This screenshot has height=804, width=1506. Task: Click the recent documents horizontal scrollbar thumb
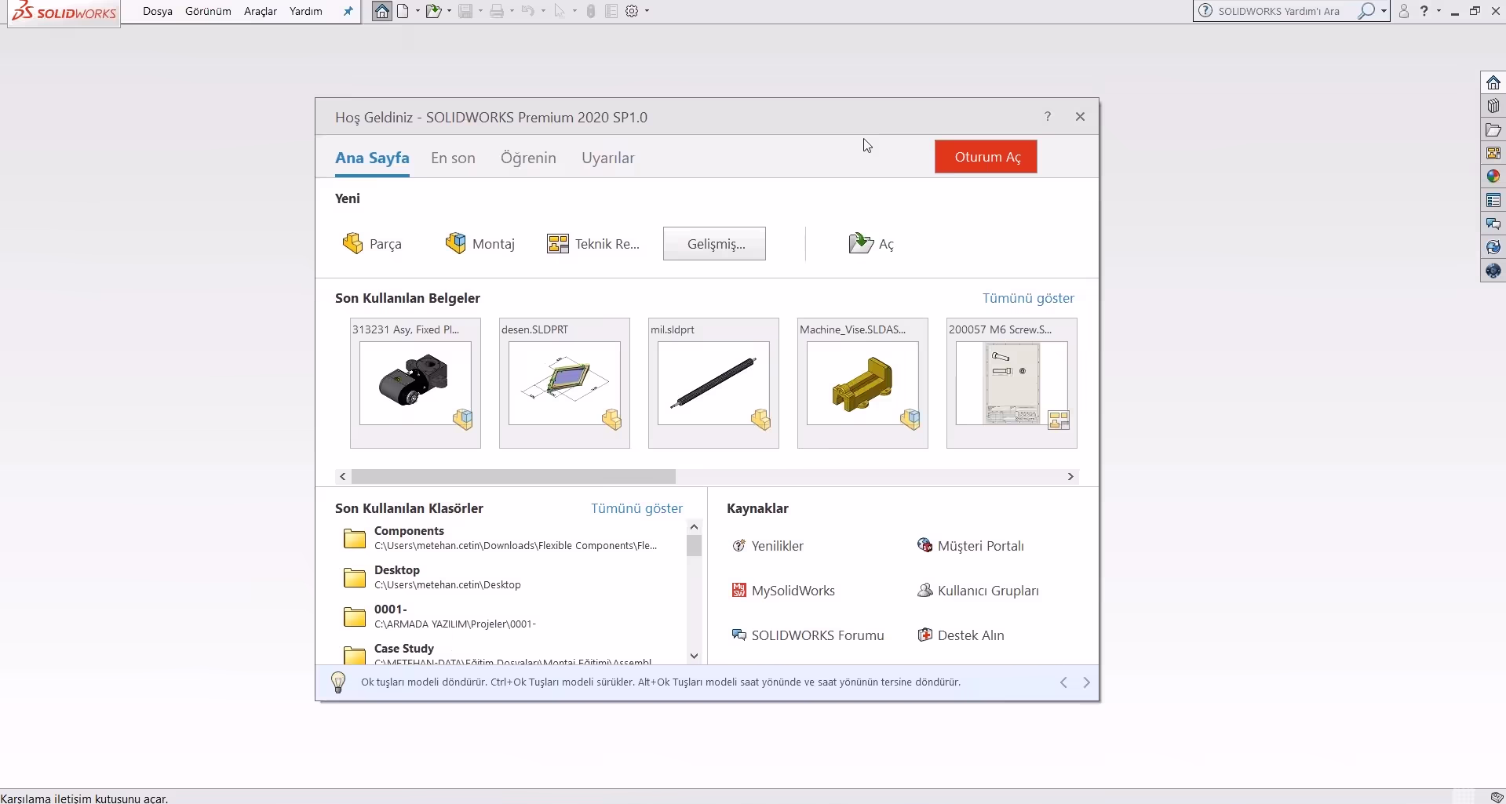pos(513,476)
